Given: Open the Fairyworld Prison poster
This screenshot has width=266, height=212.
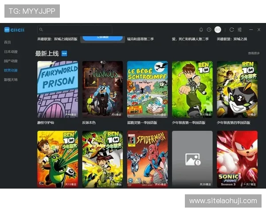Looking at the screenshot, I should (x=58, y=89).
